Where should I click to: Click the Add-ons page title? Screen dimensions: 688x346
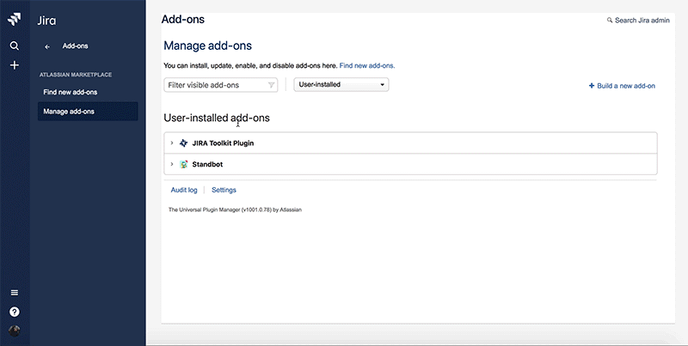183,19
